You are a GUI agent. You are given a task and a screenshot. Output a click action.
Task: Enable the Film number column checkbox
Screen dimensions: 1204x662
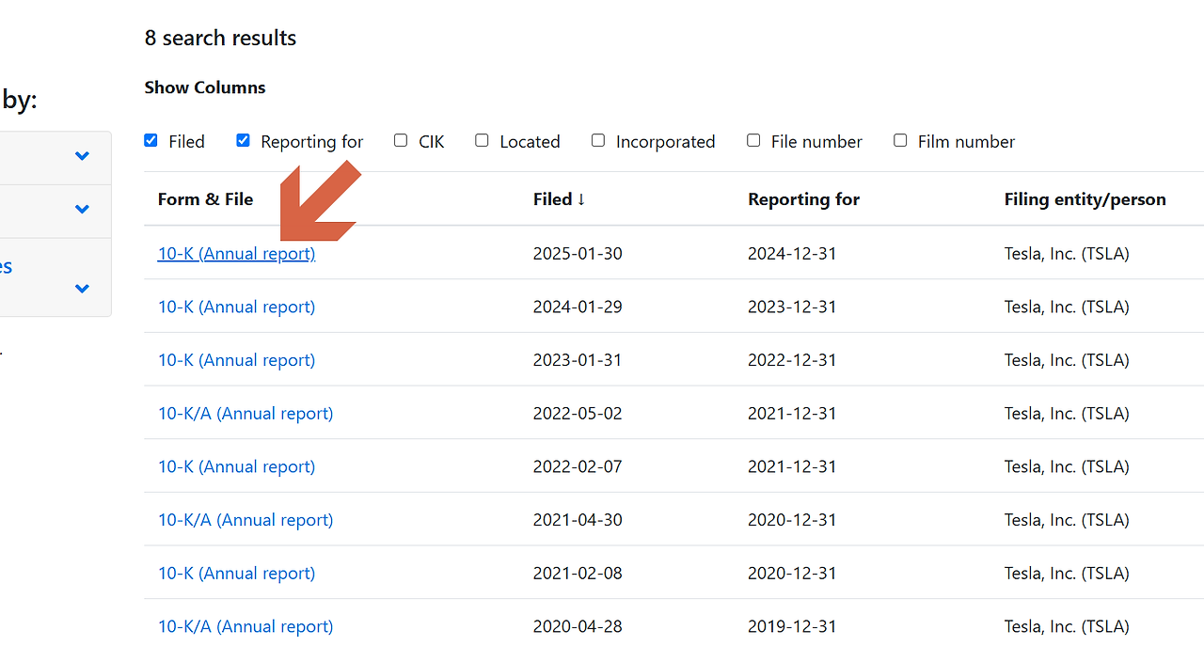[900, 140]
